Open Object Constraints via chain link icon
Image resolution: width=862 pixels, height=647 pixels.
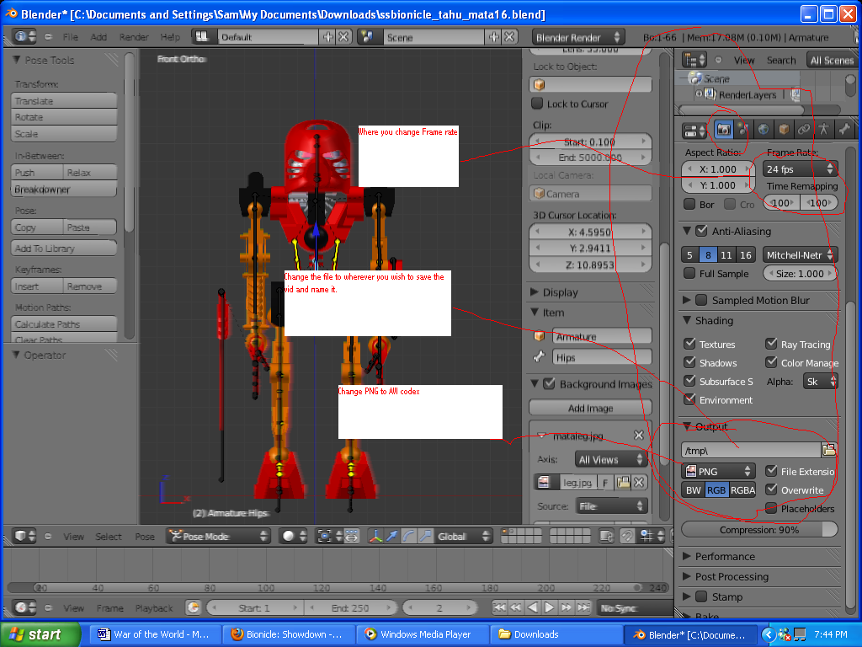[x=804, y=129]
